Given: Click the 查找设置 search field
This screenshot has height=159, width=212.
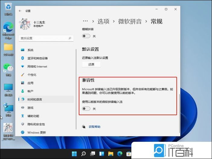Looking at the screenshot, I should click(x=46, y=38).
